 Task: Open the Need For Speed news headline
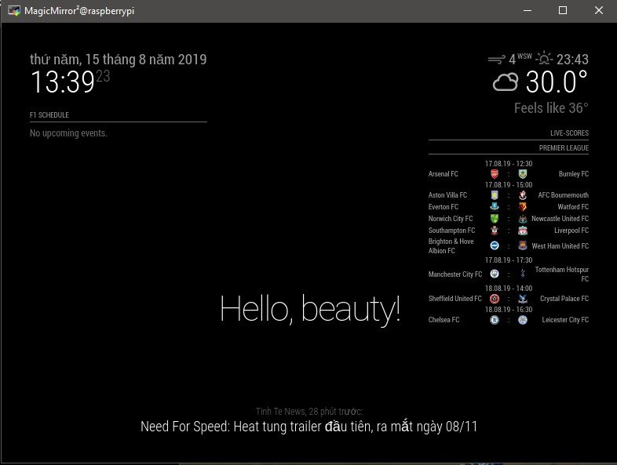308,427
